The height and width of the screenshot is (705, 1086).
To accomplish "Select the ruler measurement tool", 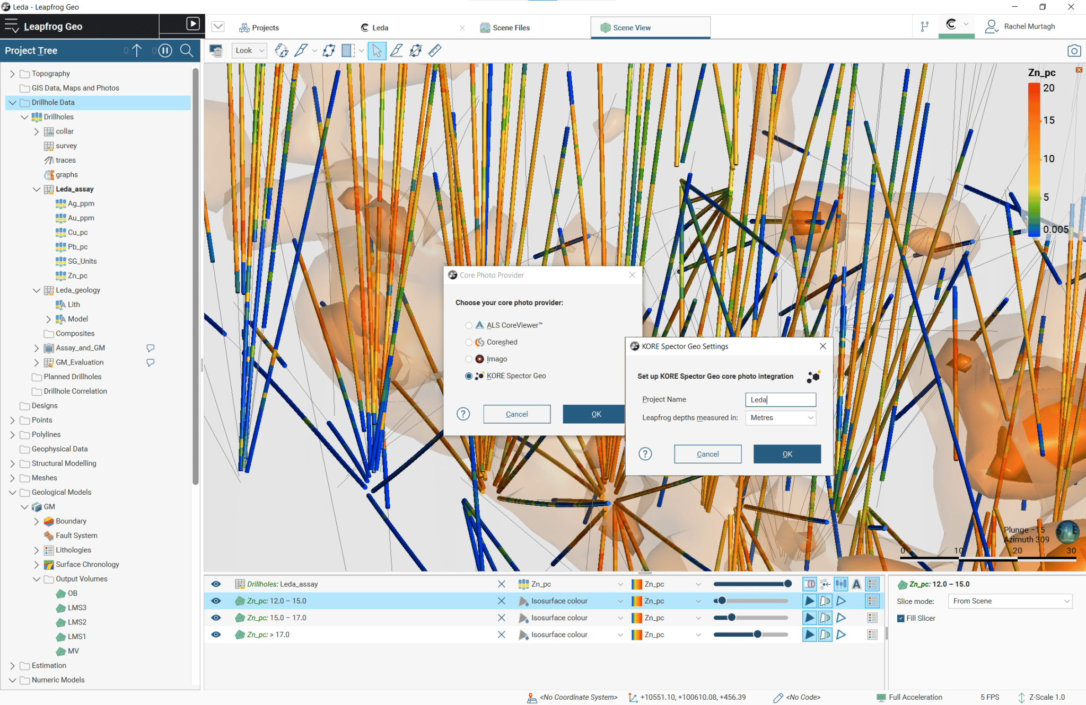I will coord(435,51).
